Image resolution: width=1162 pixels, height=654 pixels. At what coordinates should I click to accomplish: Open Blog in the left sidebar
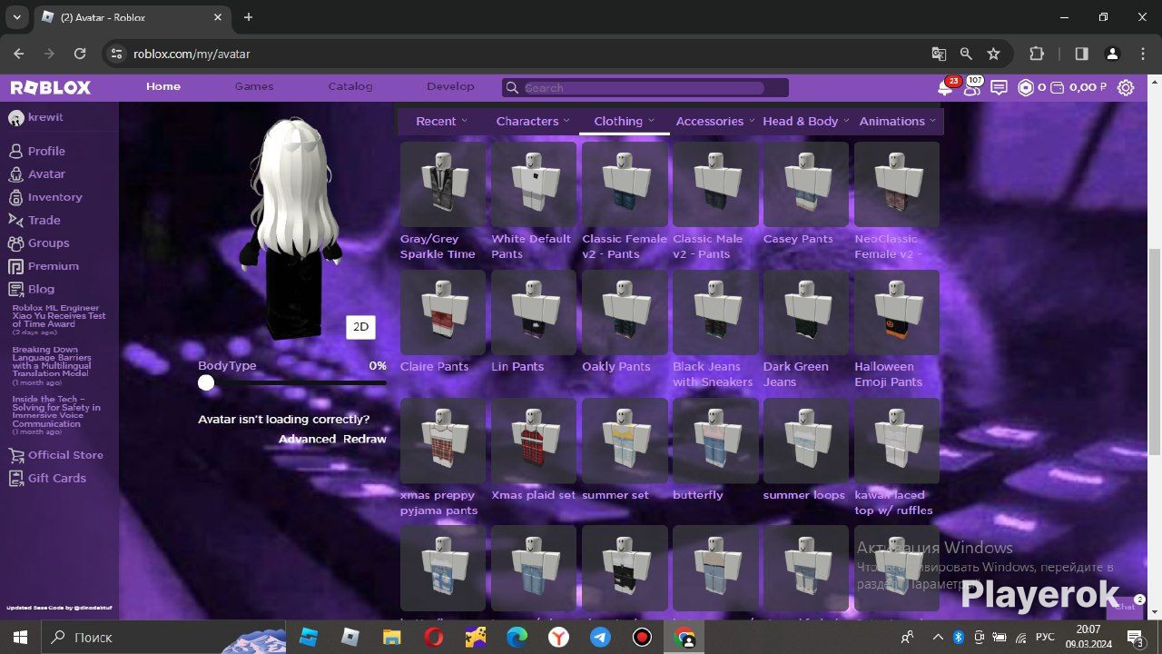tap(41, 289)
